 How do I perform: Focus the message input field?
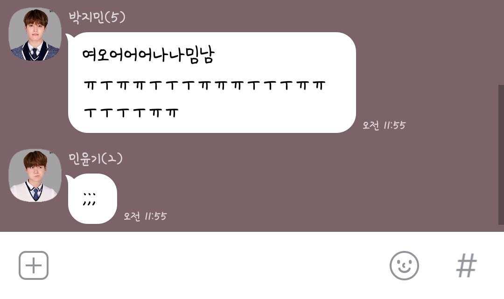click(218, 265)
